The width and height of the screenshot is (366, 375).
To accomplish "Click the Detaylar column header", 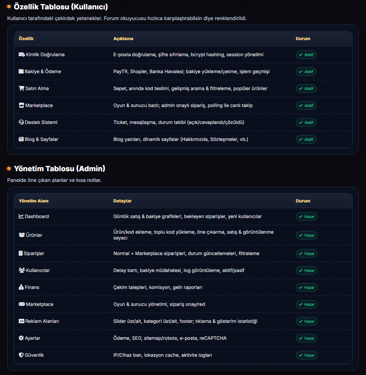I will point(122,201).
